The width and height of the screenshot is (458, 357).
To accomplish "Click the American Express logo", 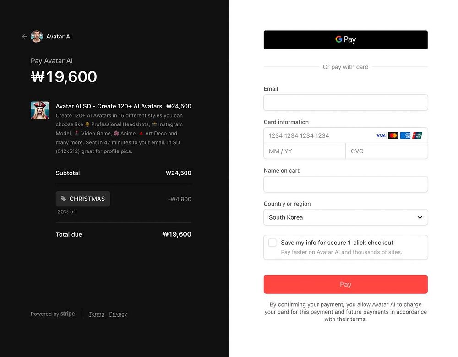I will [405, 135].
